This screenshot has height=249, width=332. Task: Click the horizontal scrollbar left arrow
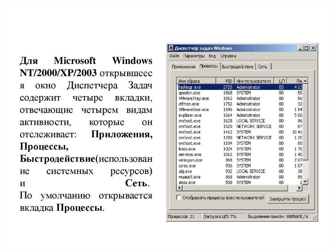pos(180,188)
